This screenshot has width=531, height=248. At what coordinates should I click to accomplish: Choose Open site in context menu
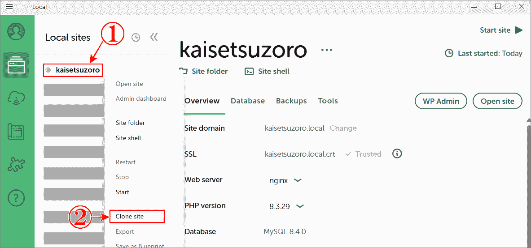tap(129, 84)
